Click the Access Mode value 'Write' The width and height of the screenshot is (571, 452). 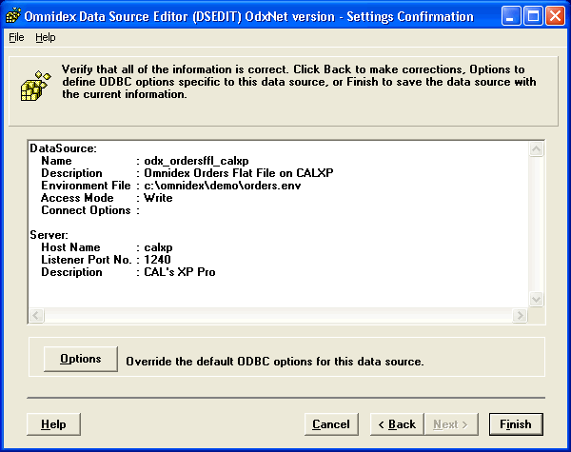[x=158, y=198]
